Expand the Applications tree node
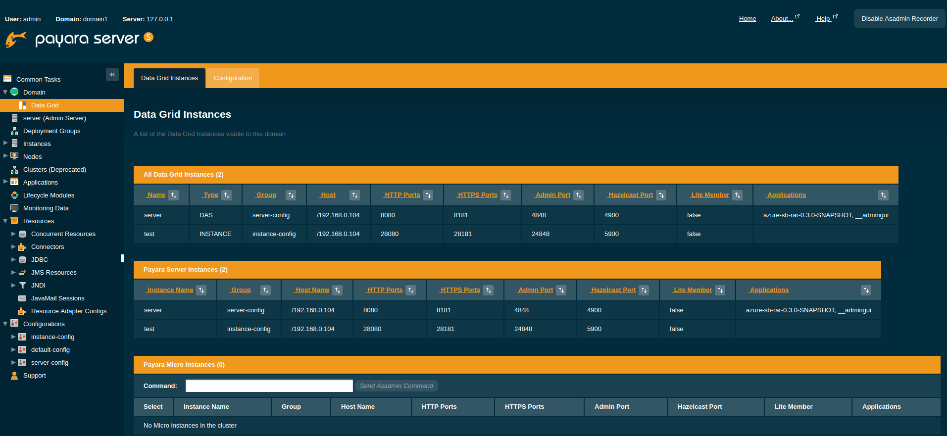The image size is (947, 436). coord(5,182)
